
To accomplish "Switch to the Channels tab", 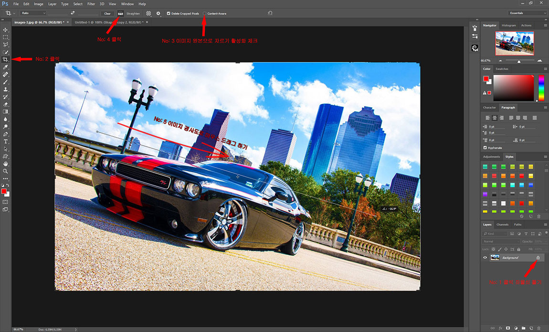I will tap(502, 225).
